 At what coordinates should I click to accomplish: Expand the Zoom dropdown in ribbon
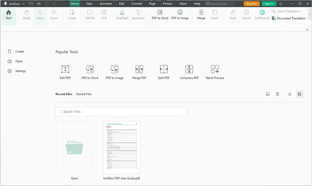coord(54,22)
